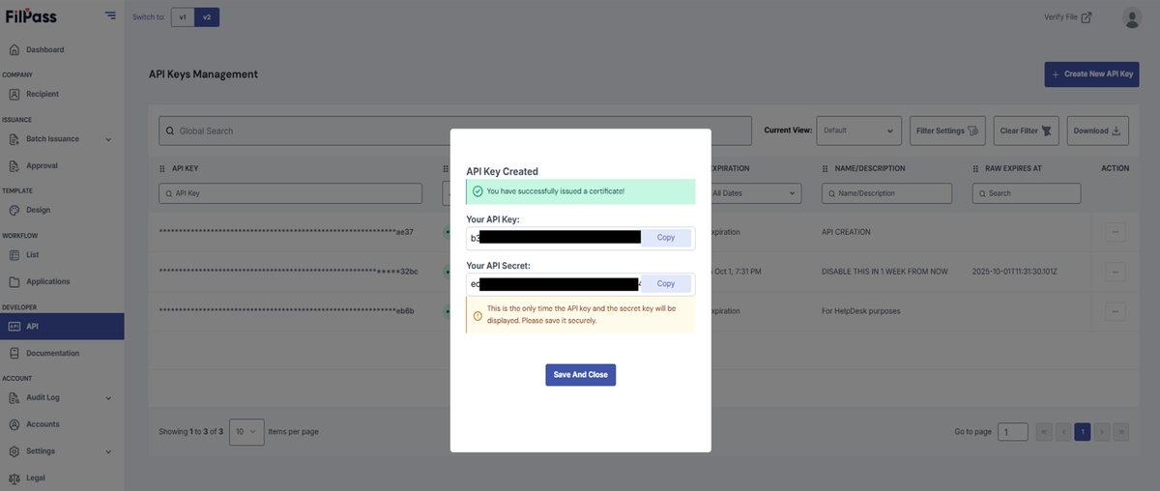Open actions for DISABLE THIS row
Viewport: 1160px width, 491px height.
(x=1115, y=272)
